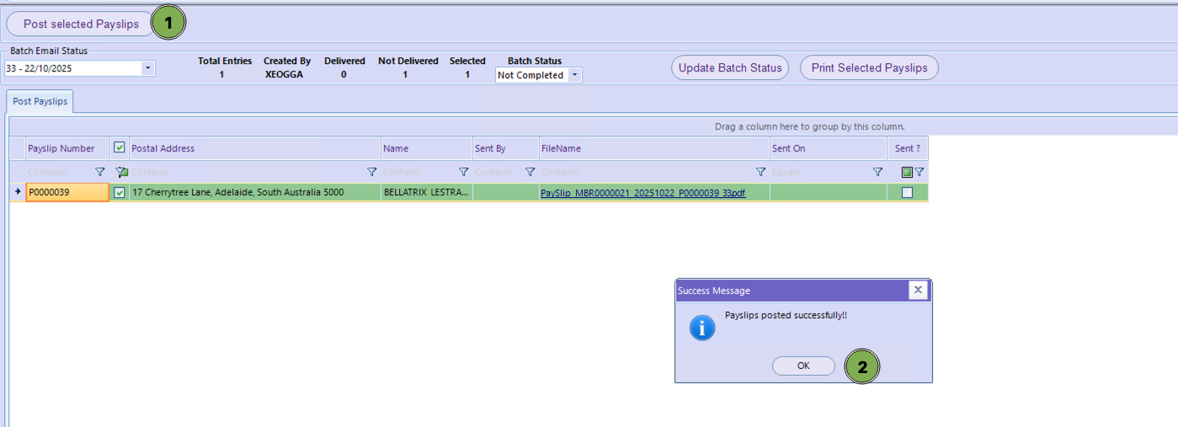Open the Batch Email Status dropdown
This screenshot has width=1178, height=427.
[148, 68]
